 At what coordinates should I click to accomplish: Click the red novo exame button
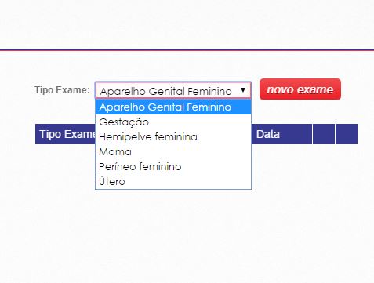pos(300,89)
